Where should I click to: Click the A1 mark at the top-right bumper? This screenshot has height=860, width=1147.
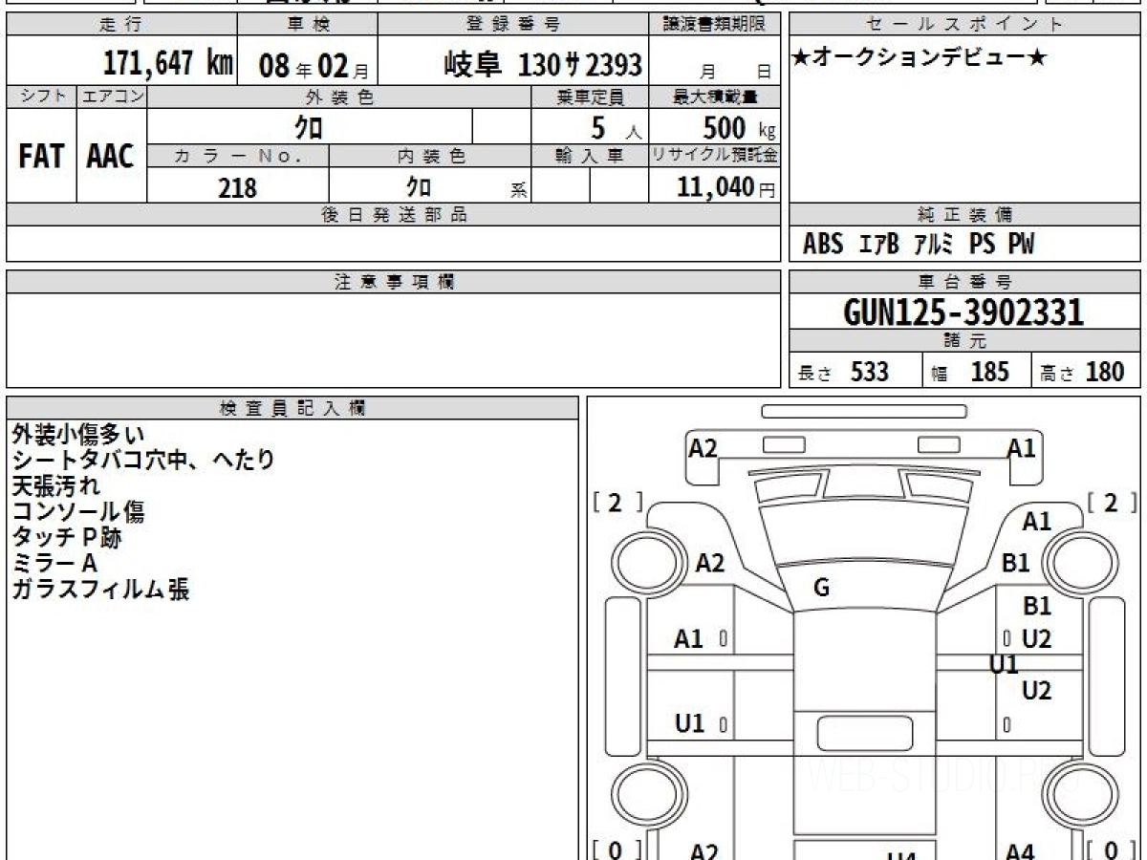(x=1021, y=447)
